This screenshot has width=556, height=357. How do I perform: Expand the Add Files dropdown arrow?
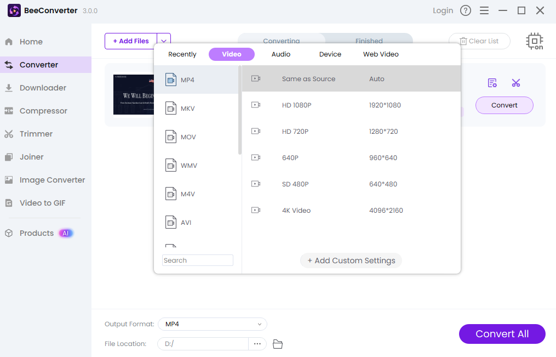[164, 41]
